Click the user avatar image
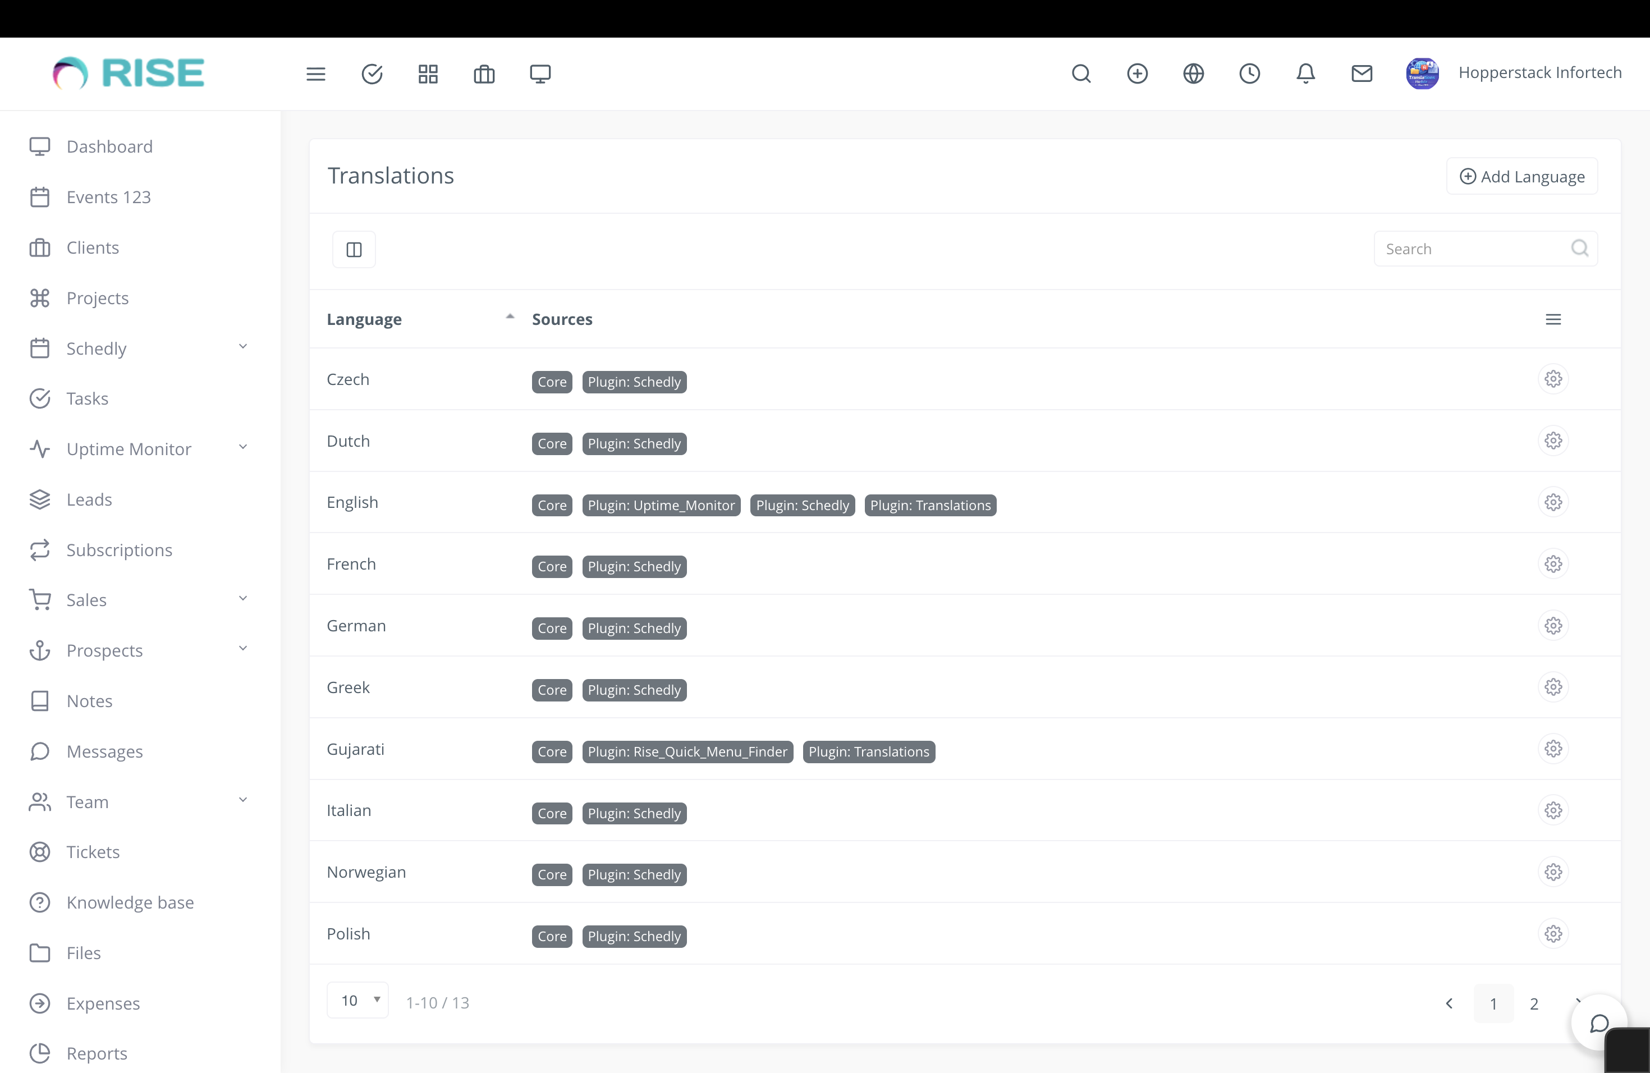1650x1073 pixels. click(x=1423, y=73)
